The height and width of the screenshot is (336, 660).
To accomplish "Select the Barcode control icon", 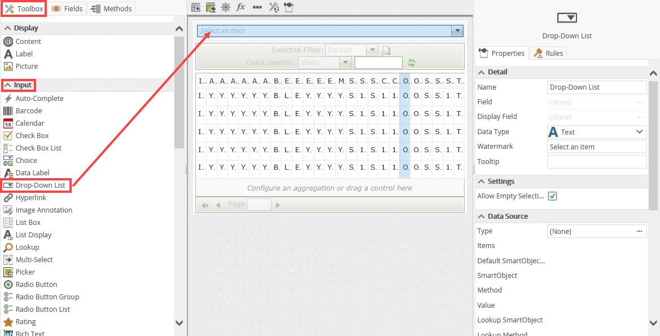I will 8,111.
